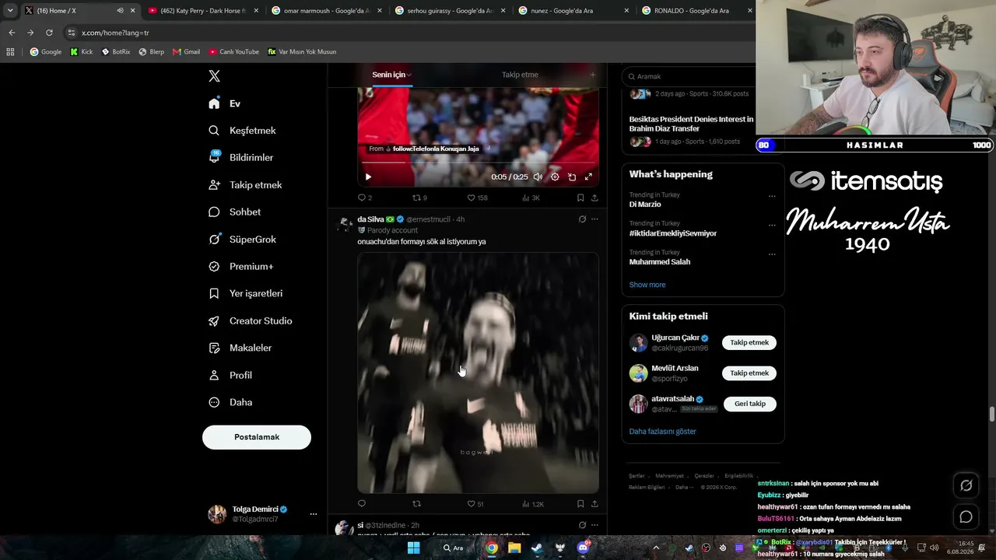Image resolution: width=996 pixels, height=560 pixels.
Task: Enter fullscreen on the top video
Action: (588, 177)
